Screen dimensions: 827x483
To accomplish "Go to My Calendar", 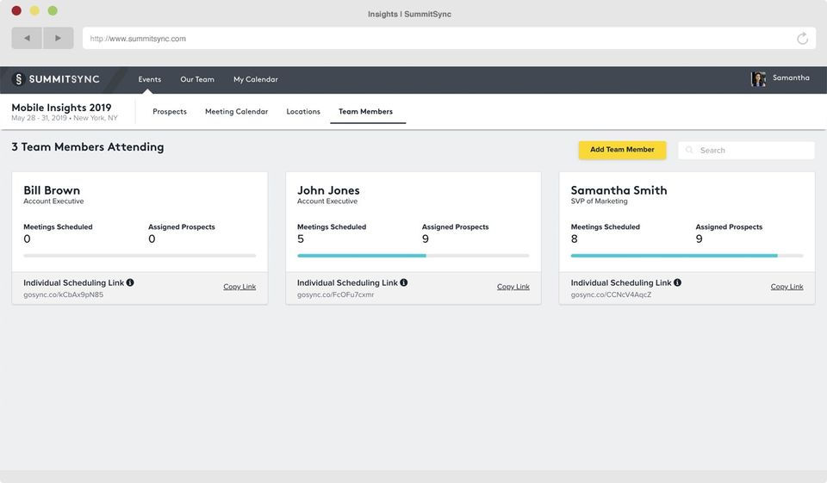I will pyautogui.click(x=256, y=79).
